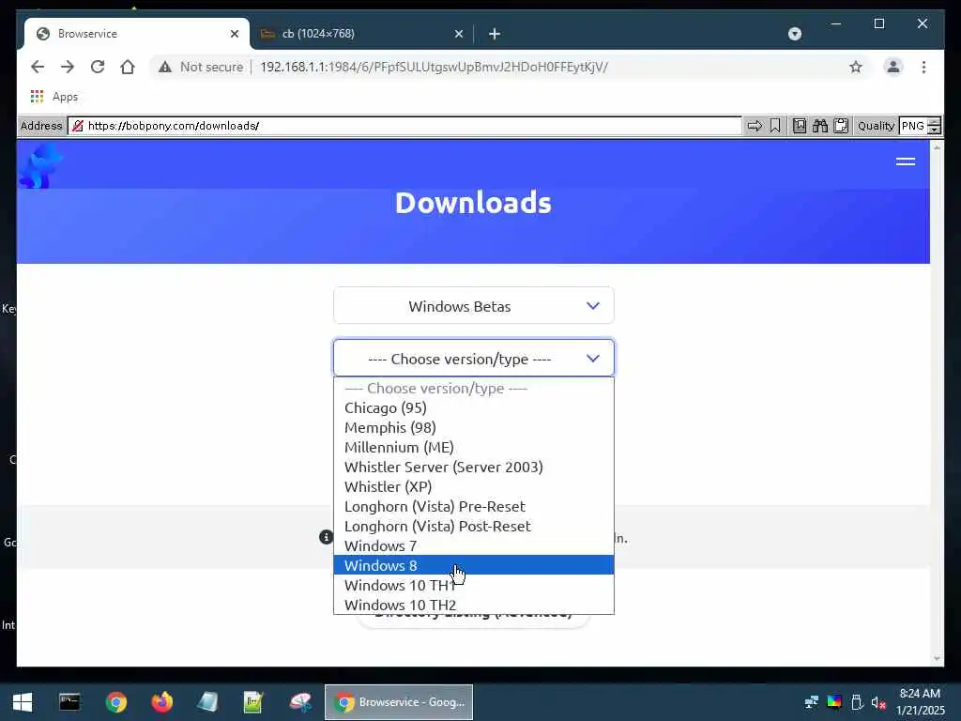The image size is (961, 721).
Task: Click the muted volume tray icon
Action: tap(878, 702)
